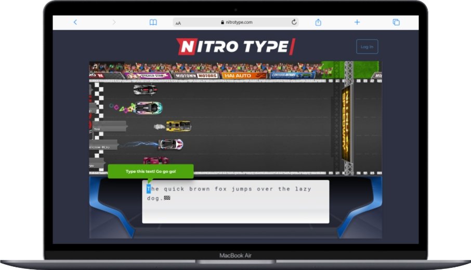Screen dimensions: 471x270
Task: Open the AA reader text-size menu
Action: [178, 23]
